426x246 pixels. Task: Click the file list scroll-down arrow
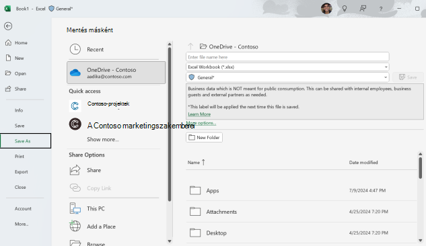(x=421, y=241)
